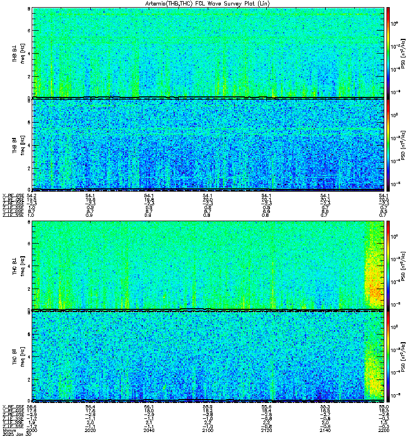Click the color bar beside the THB B∥ panel
Viewport: 410px width, 438px height.
coord(388,145)
